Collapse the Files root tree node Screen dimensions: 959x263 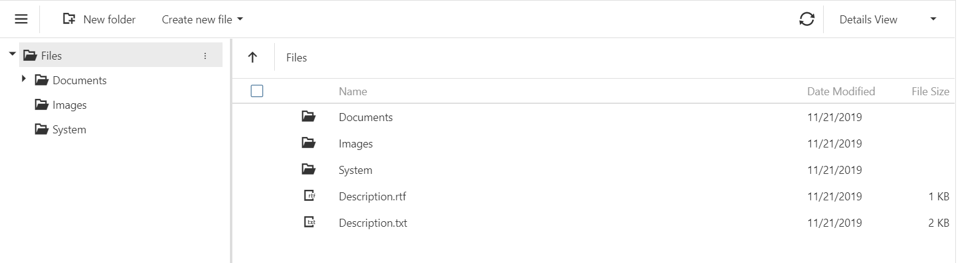tap(12, 55)
